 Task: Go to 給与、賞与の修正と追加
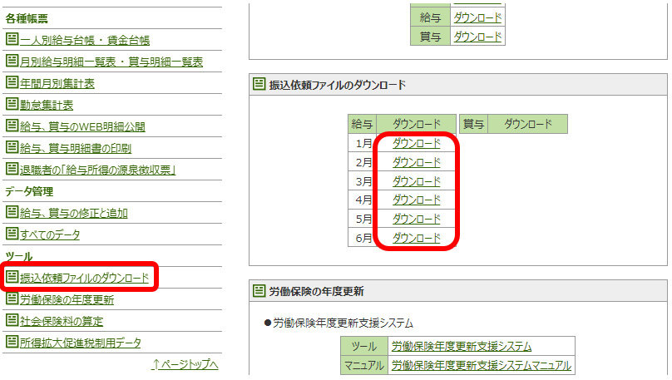click(x=73, y=213)
